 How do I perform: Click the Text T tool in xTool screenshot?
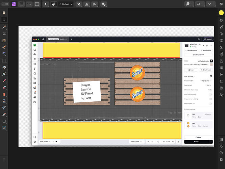[35, 69]
